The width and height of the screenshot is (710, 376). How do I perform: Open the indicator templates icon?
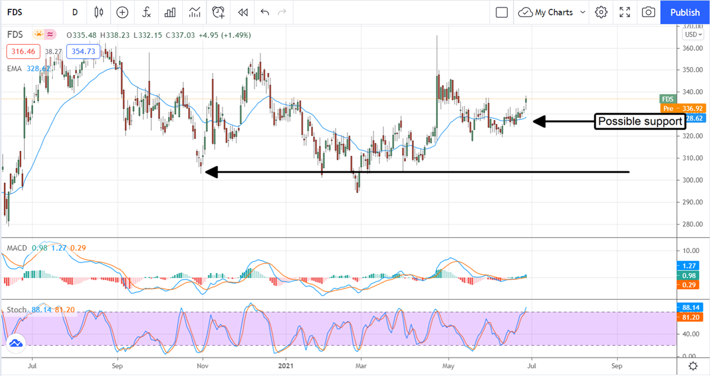pyautogui.click(x=195, y=12)
